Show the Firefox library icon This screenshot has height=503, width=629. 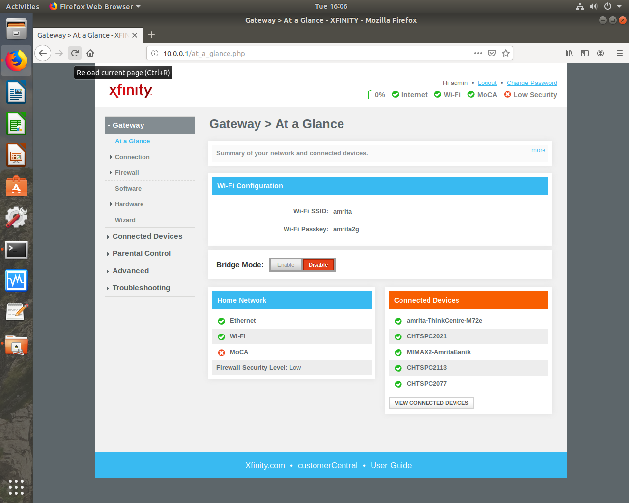pos(569,53)
